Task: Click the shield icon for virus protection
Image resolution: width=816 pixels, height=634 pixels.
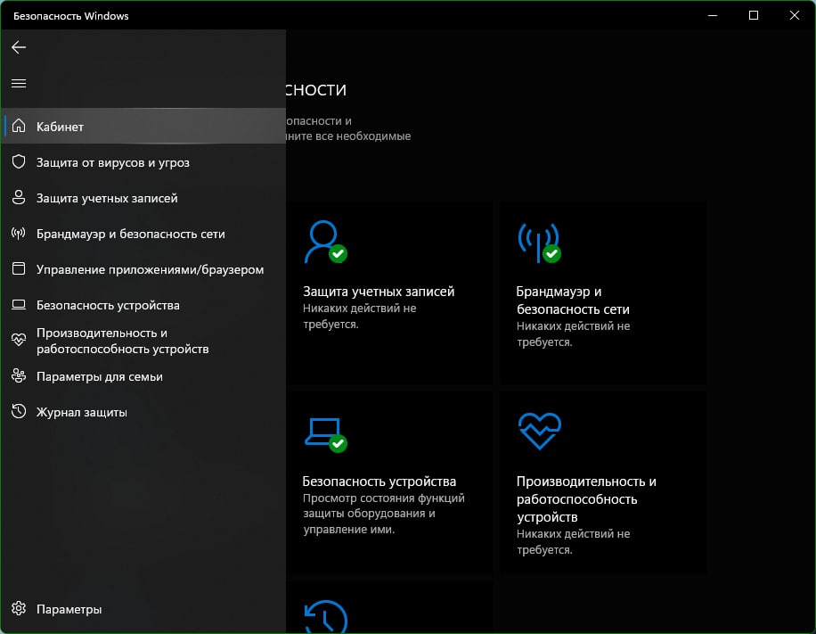Action: (x=19, y=161)
